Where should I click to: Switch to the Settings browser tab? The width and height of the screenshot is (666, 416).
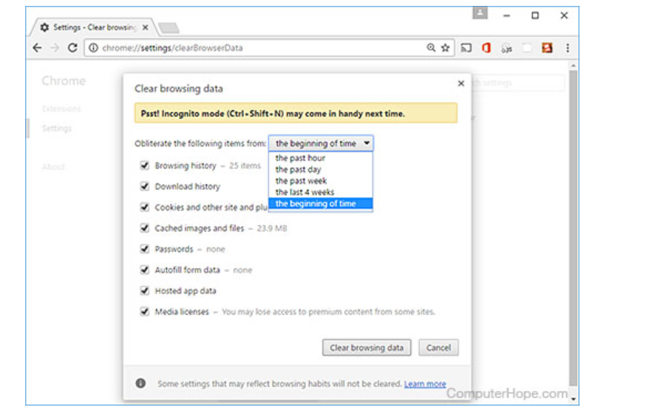[x=92, y=27]
